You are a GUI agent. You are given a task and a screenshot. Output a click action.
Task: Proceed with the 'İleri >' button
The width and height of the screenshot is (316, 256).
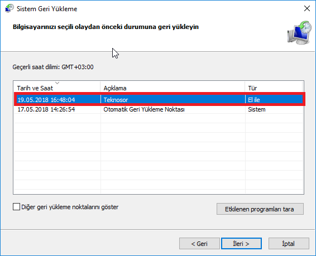pos(241,244)
